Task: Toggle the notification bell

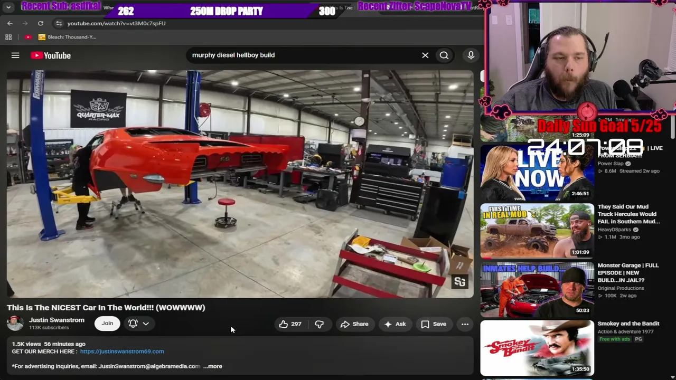Action: pyautogui.click(x=133, y=324)
